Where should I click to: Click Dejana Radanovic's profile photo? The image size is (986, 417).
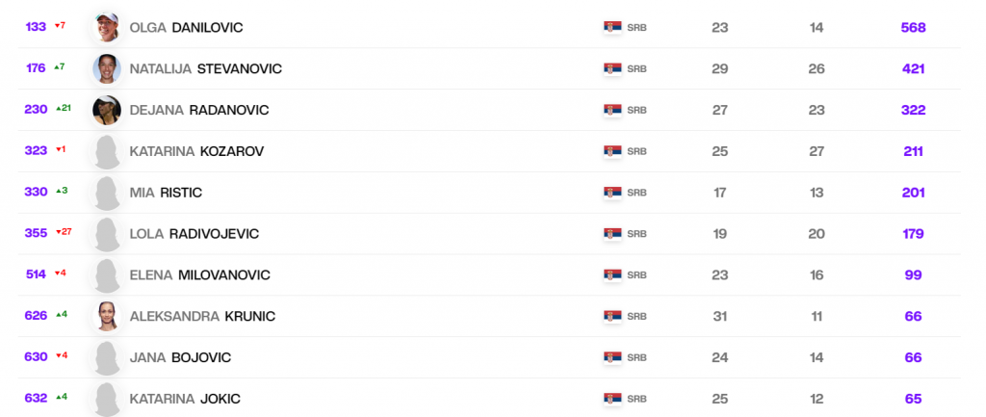click(106, 110)
